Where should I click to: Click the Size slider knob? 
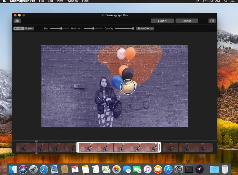[x=61, y=28]
